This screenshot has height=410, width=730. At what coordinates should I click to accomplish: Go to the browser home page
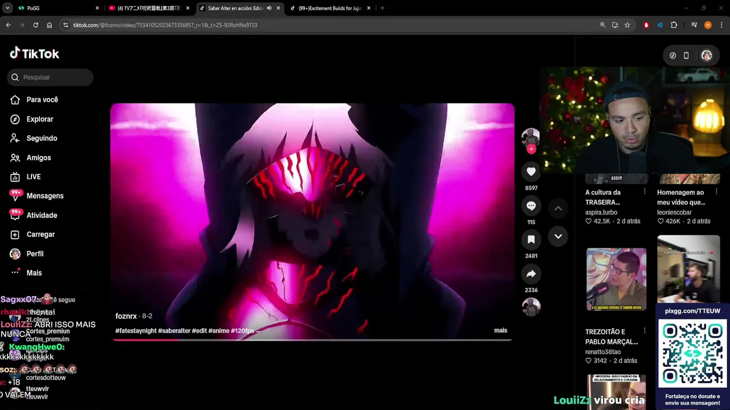point(50,25)
